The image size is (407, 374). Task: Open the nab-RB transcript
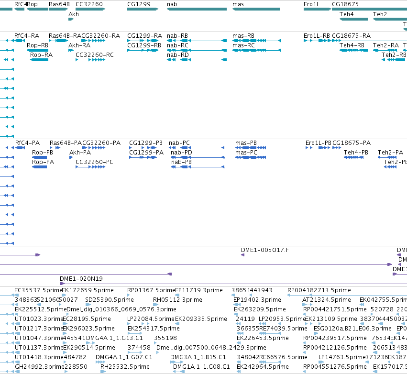point(197,41)
